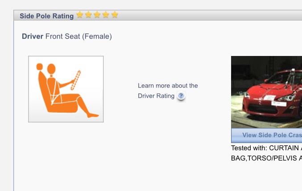The width and height of the screenshot is (302, 191).
Task: Click the "Tested with: CURTAIN" text line
Action: point(266,148)
